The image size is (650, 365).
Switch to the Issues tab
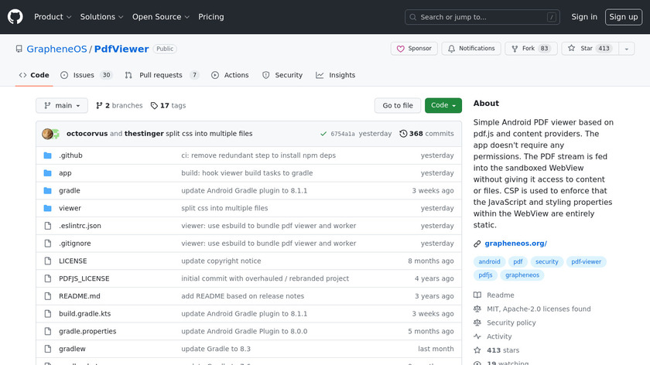[x=86, y=75]
